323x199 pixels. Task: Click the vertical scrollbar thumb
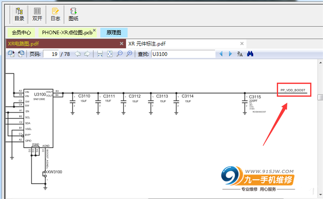pyautogui.click(x=321, y=97)
